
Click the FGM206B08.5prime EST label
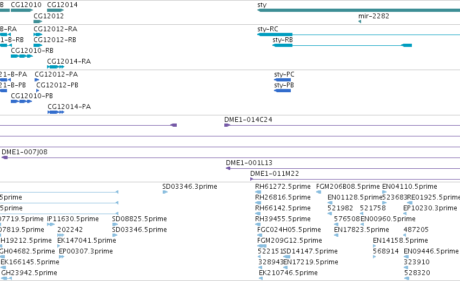pyautogui.click(x=348, y=187)
